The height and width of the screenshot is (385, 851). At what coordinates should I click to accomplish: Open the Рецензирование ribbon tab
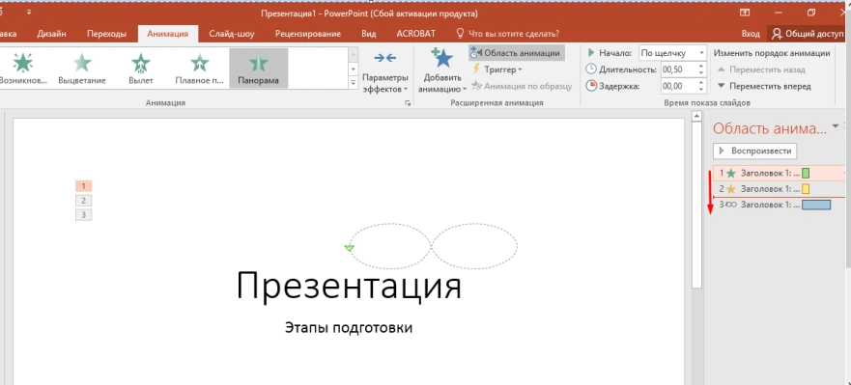pyautogui.click(x=308, y=34)
